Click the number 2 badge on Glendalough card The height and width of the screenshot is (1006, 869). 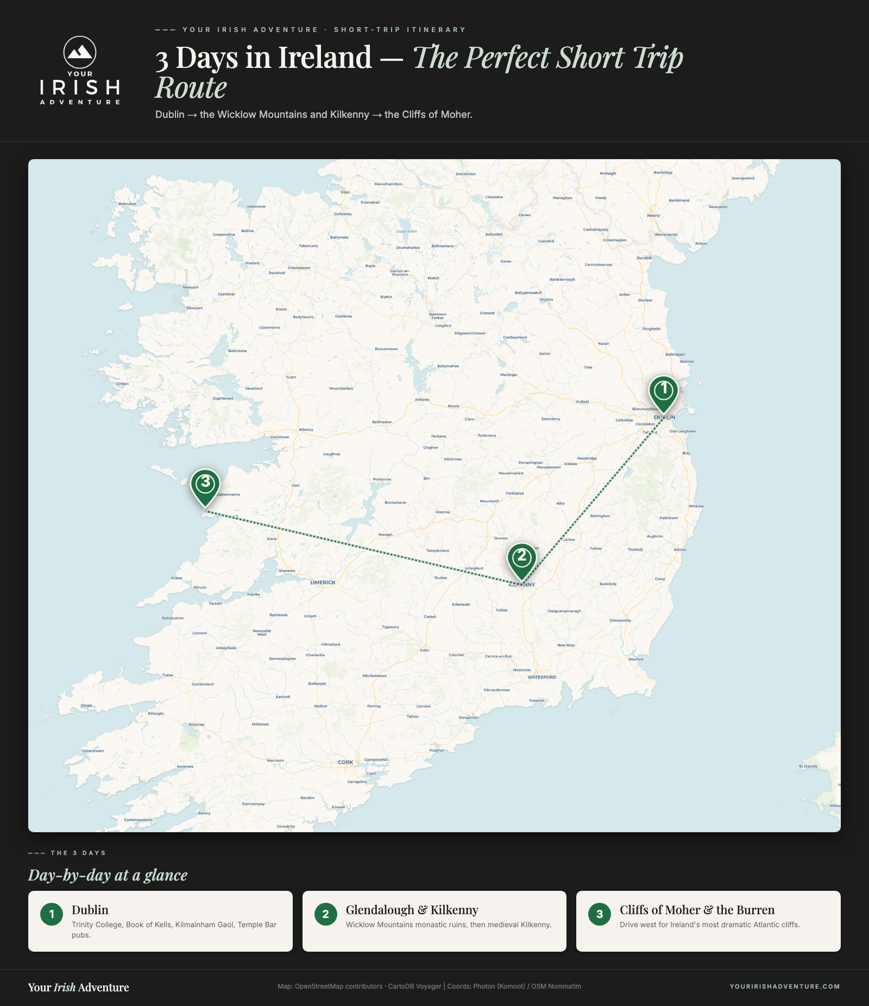326,914
